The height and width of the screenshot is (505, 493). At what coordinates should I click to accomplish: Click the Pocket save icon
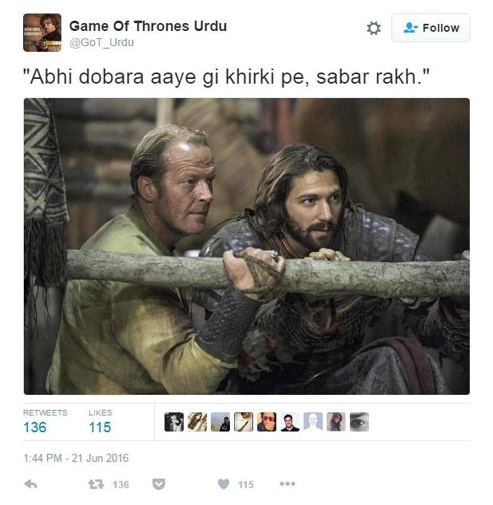tap(159, 484)
